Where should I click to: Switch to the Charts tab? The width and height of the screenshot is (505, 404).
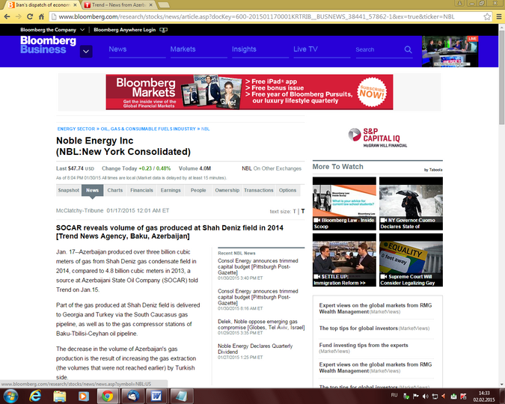[x=115, y=190]
